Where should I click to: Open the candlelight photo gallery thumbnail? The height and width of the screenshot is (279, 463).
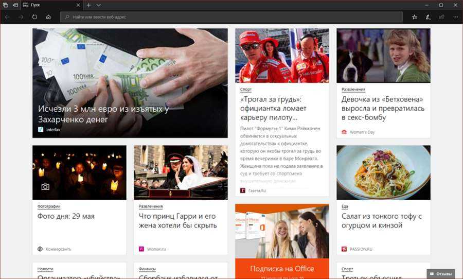click(x=79, y=172)
